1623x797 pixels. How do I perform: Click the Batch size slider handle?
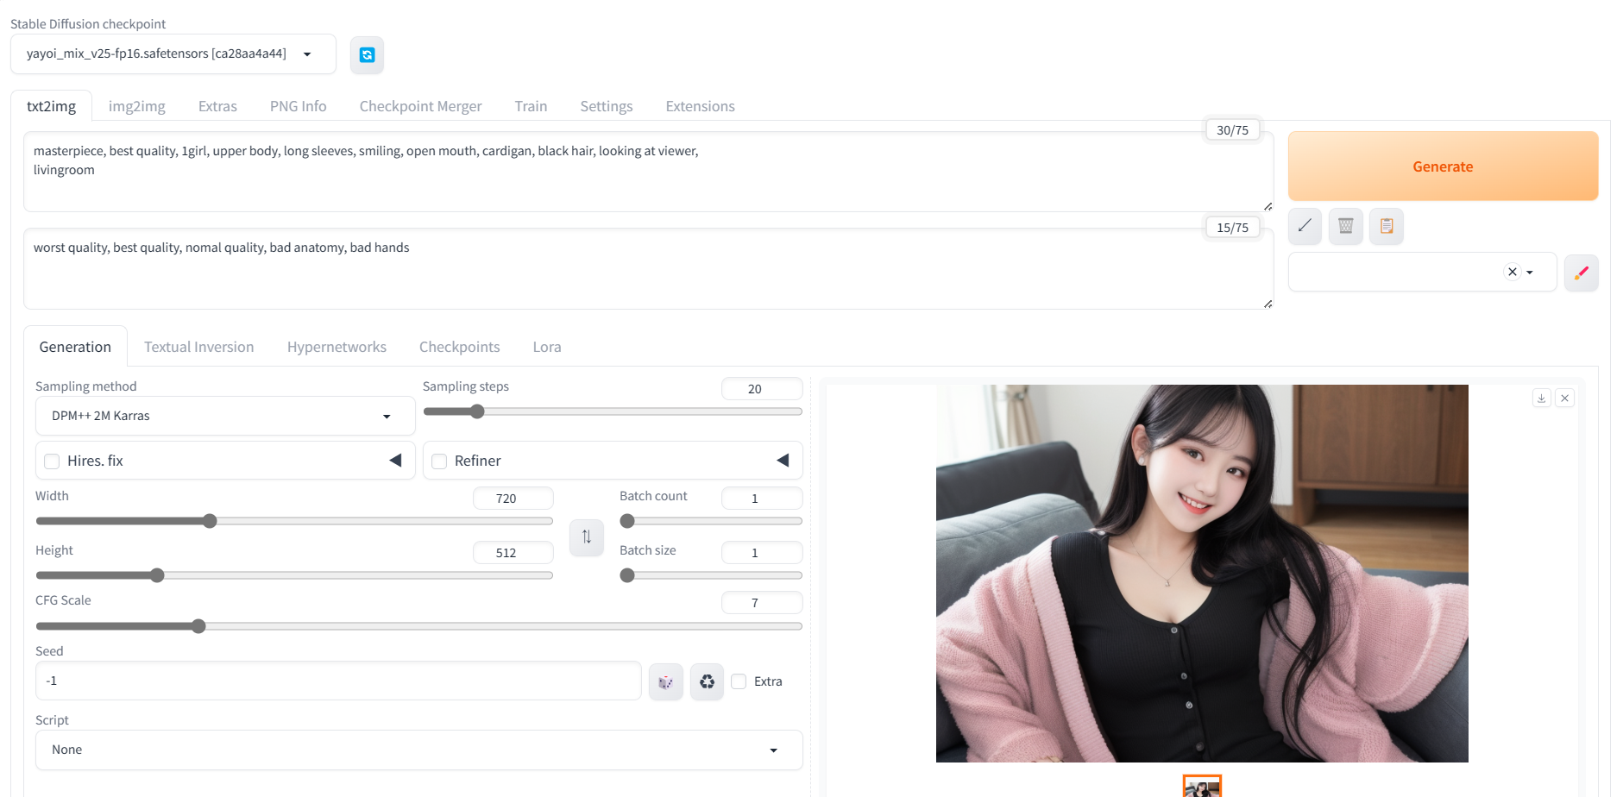pos(627,575)
